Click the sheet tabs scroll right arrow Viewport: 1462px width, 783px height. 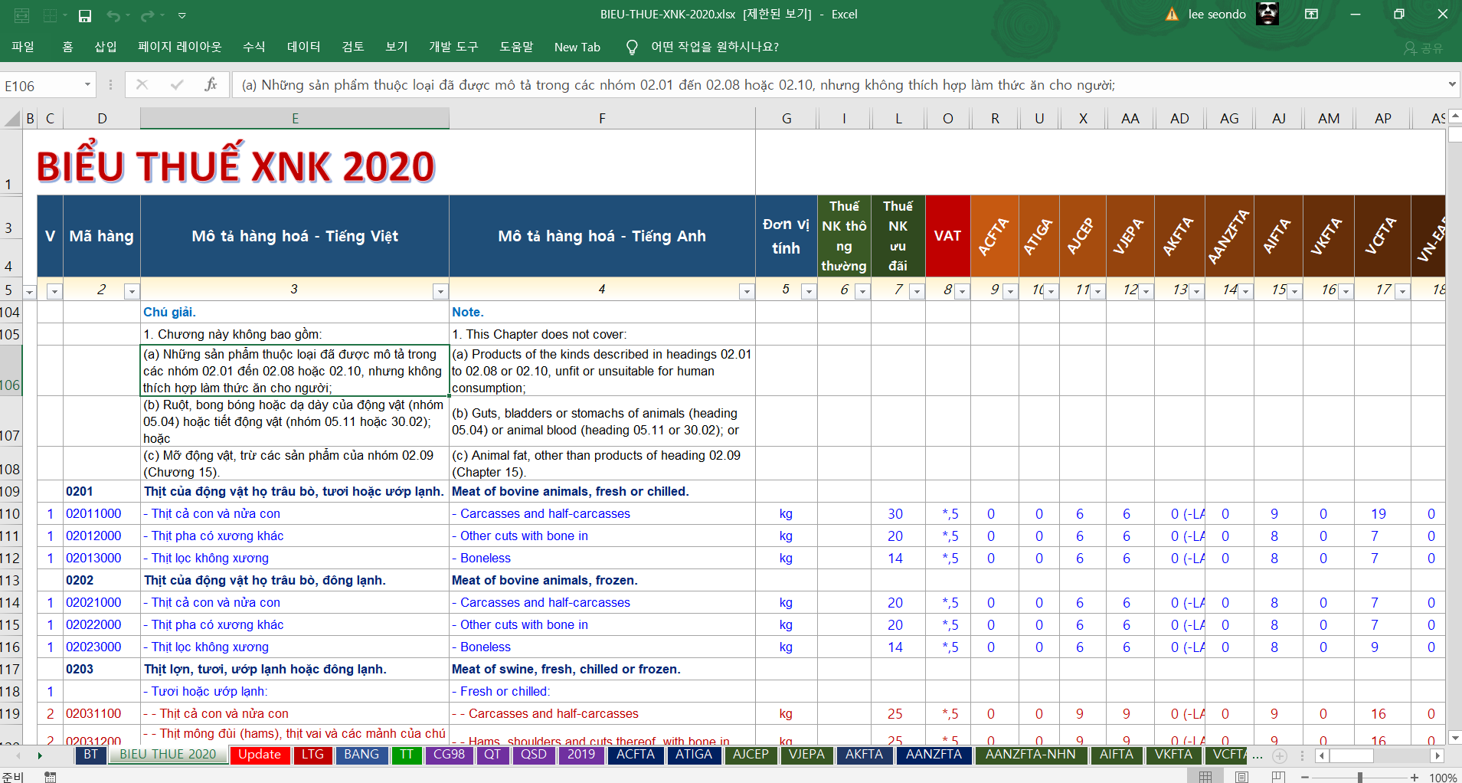click(x=40, y=756)
